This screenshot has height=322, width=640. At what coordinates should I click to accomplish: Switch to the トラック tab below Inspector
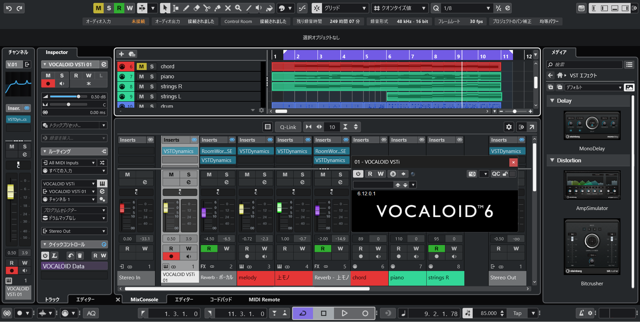pyautogui.click(x=52, y=300)
